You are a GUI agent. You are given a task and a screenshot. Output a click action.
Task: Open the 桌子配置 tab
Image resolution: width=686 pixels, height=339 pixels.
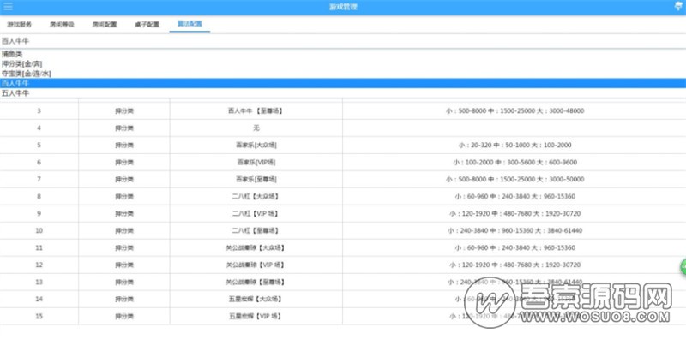pos(147,25)
